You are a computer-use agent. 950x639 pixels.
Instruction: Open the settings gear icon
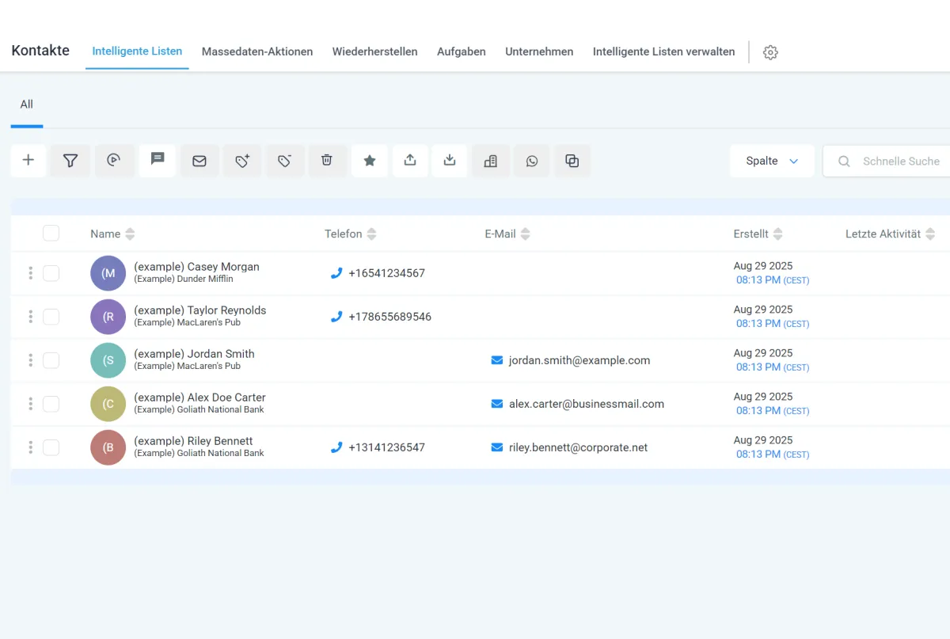coord(770,52)
